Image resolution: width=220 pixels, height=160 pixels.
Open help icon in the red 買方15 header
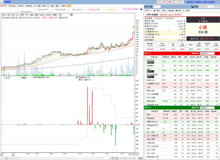[190, 53]
